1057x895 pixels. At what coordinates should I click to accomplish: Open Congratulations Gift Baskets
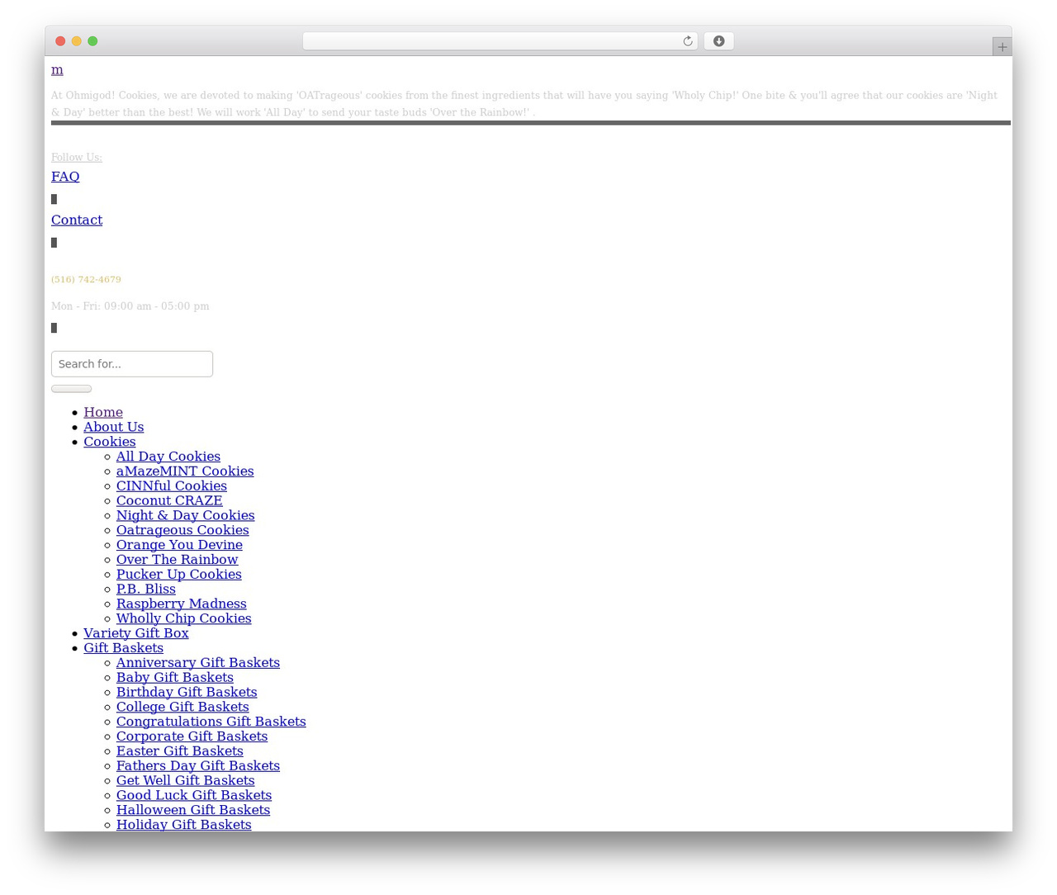click(x=211, y=722)
